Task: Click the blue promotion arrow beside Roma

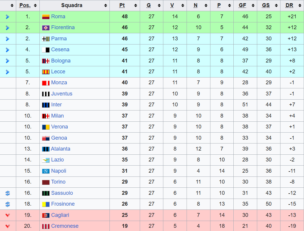Action: pyautogui.click(x=8, y=17)
